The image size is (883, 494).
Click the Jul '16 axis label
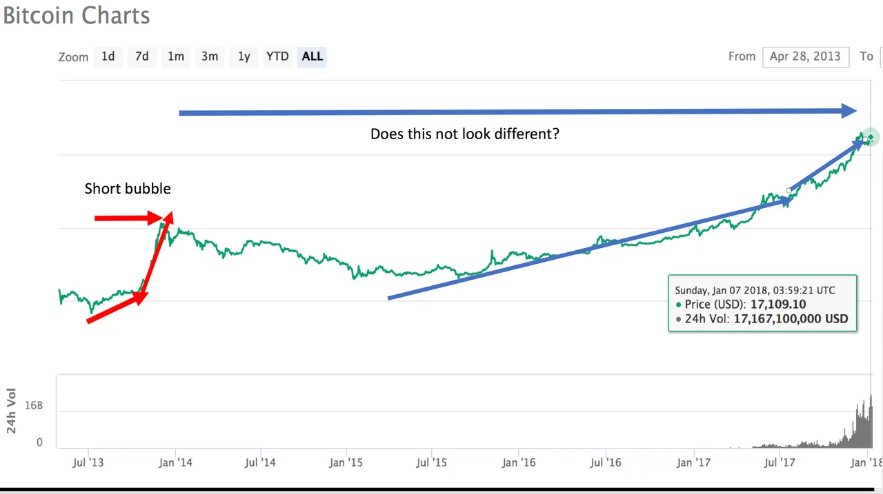coord(605,462)
